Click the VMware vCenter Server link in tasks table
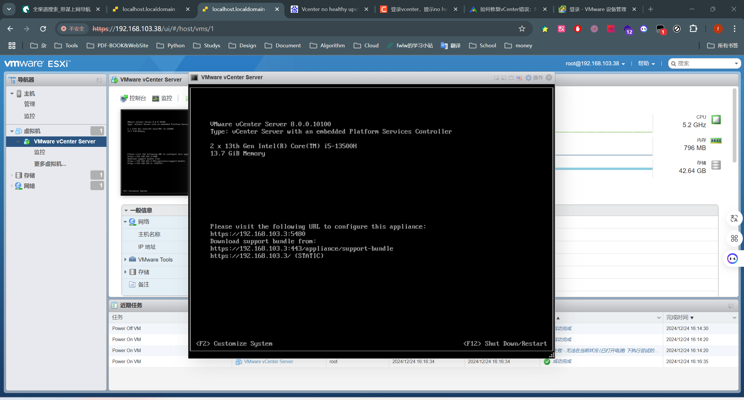Screen dimensions: 744x400 click(268, 361)
